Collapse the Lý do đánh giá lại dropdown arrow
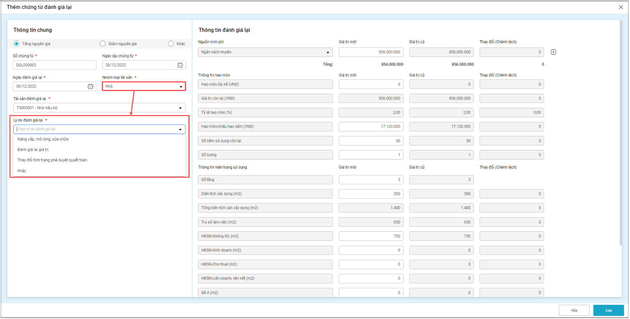This screenshot has width=630, height=319. tap(180, 129)
